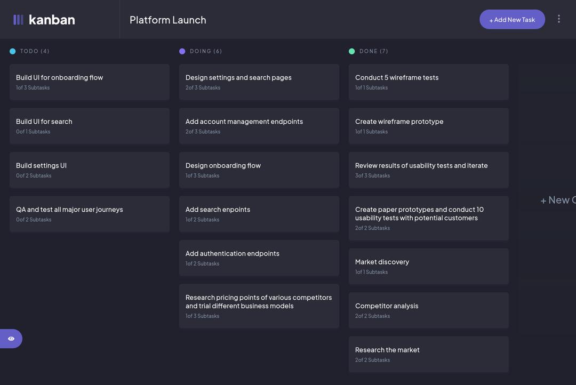This screenshot has width=576, height=385.
Task: Click the green DONE column dot
Action: click(352, 51)
